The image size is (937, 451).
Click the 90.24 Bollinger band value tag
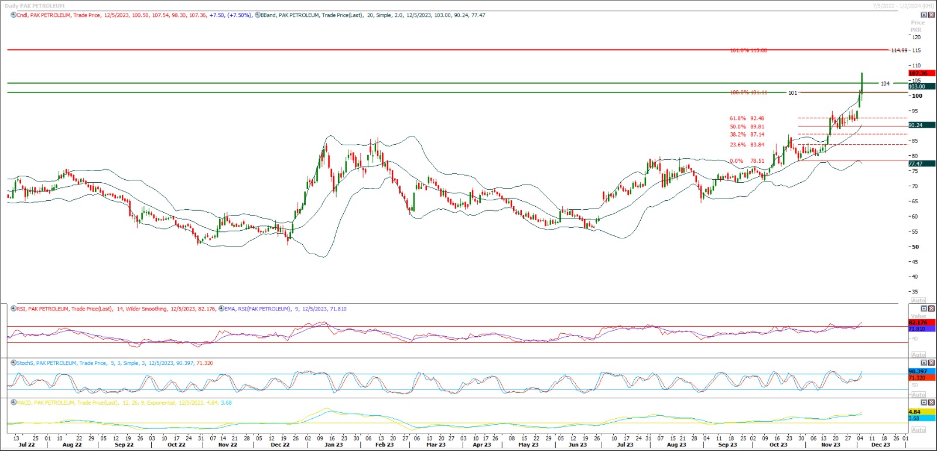pyautogui.click(x=922, y=125)
